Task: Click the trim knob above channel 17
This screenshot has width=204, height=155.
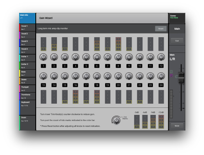Action: pos(86,76)
